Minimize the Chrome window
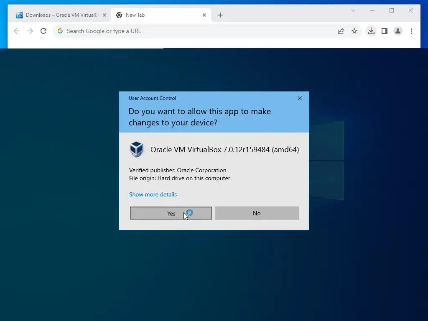The height and width of the screenshot is (321, 428). pyautogui.click(x=372, y=10)
